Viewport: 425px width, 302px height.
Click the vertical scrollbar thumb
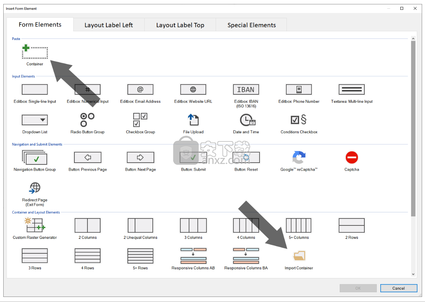pyautogui.click(x=413, y=129)
